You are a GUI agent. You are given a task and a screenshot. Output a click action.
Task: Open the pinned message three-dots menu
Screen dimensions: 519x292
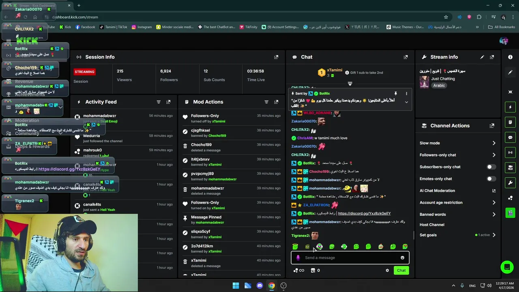[406, 93]
